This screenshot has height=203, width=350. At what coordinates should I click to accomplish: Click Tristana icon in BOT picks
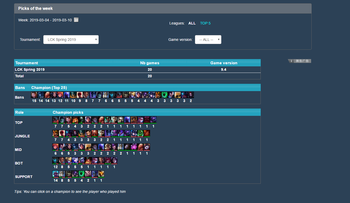coord(81,160)
